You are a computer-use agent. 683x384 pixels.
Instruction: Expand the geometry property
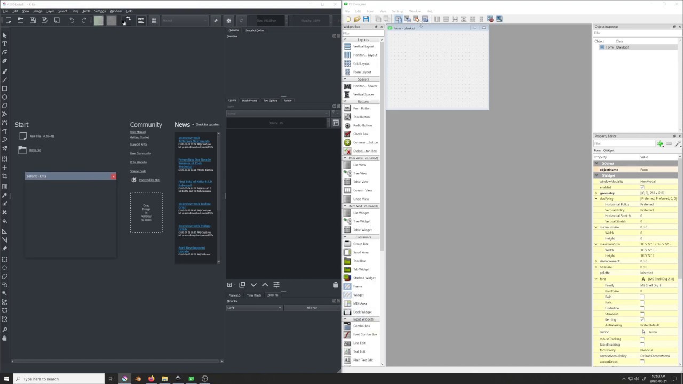tap(597, 193)
